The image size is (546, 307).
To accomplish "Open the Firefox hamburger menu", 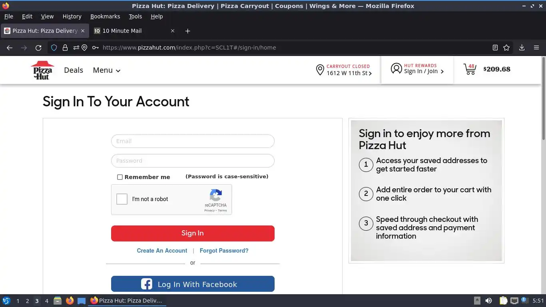I will [536, 48].
